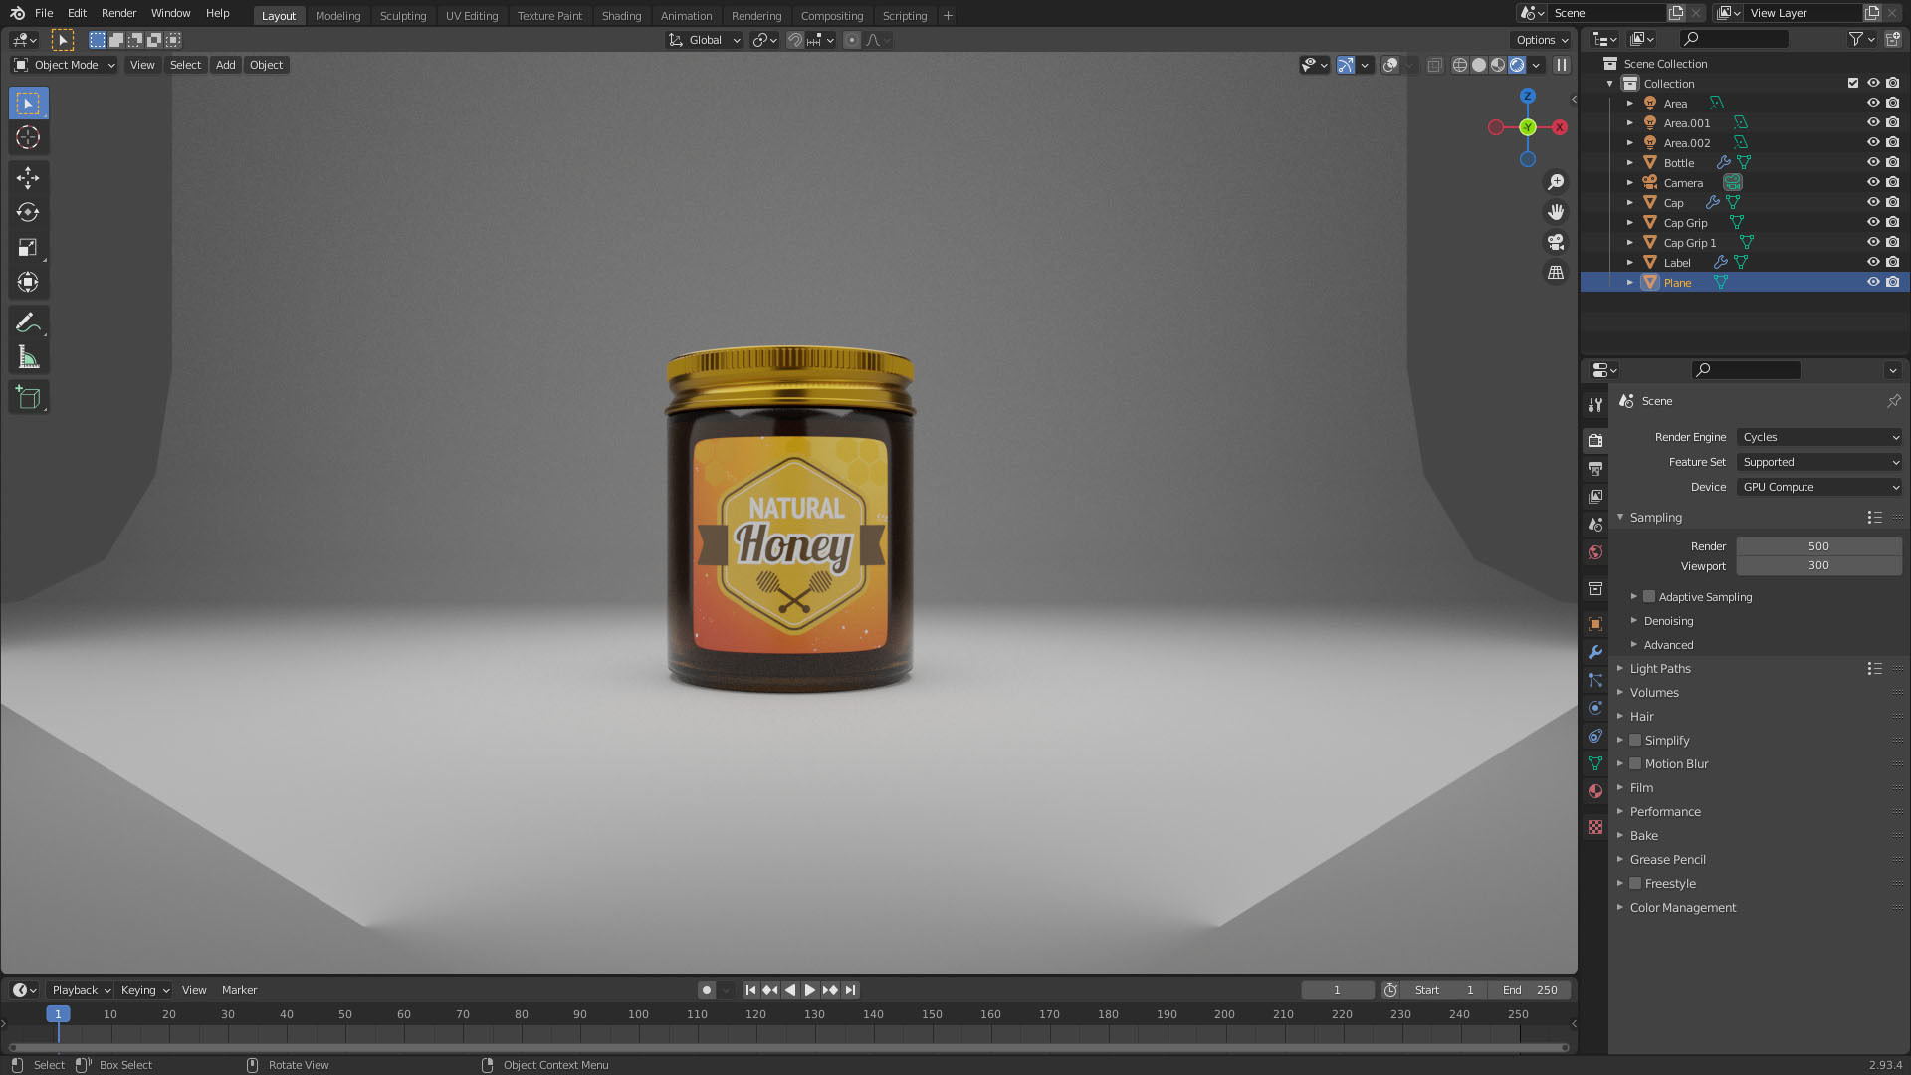
Task: Click the Add button in viewport header
Action: tap(226, 65)
